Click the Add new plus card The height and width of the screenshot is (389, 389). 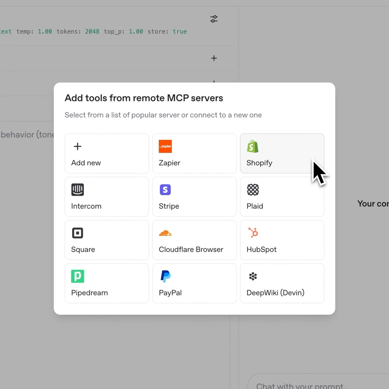(x=107, y=153)
